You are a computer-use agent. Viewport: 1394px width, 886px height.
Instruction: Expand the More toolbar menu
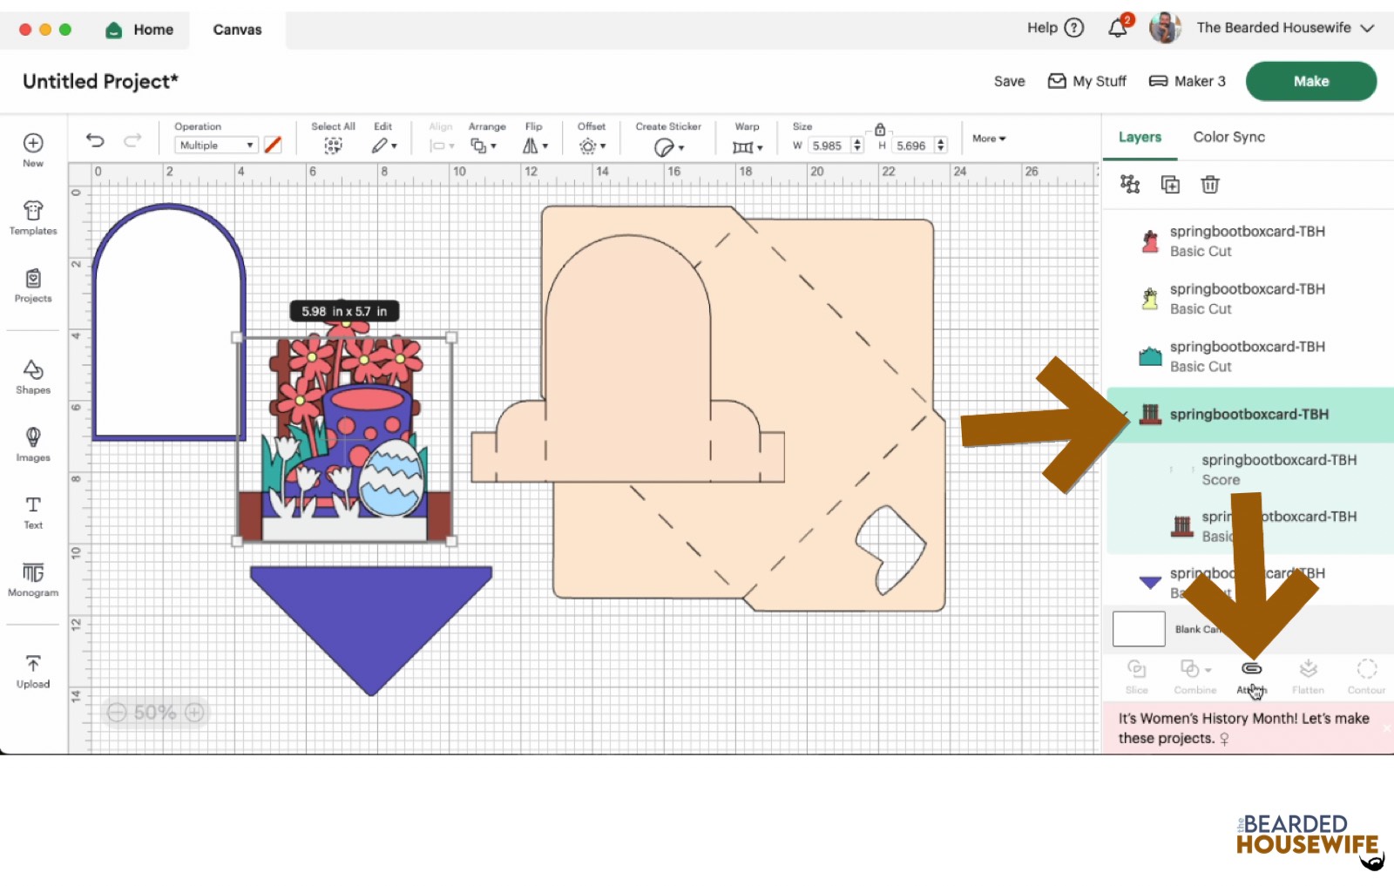coord(989,139)
